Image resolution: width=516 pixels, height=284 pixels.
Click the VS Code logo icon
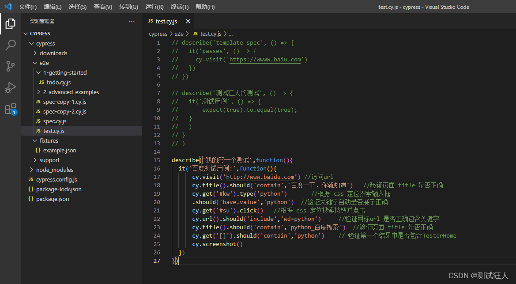coord(8,7)
